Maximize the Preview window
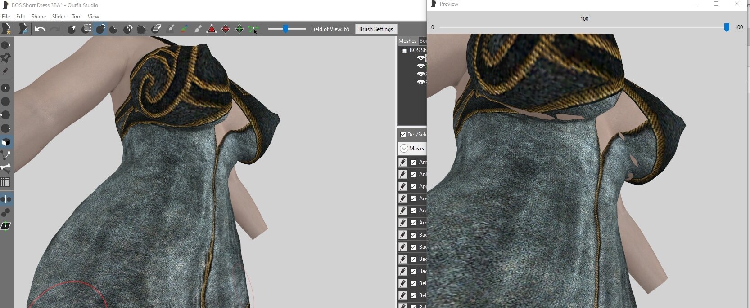 pos(716,4)
